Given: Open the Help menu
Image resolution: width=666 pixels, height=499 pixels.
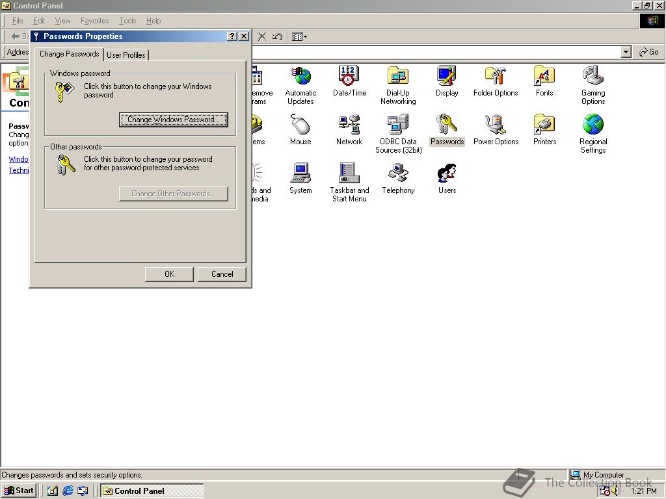Looking at the screenshot, I should [x=153, y=21].
